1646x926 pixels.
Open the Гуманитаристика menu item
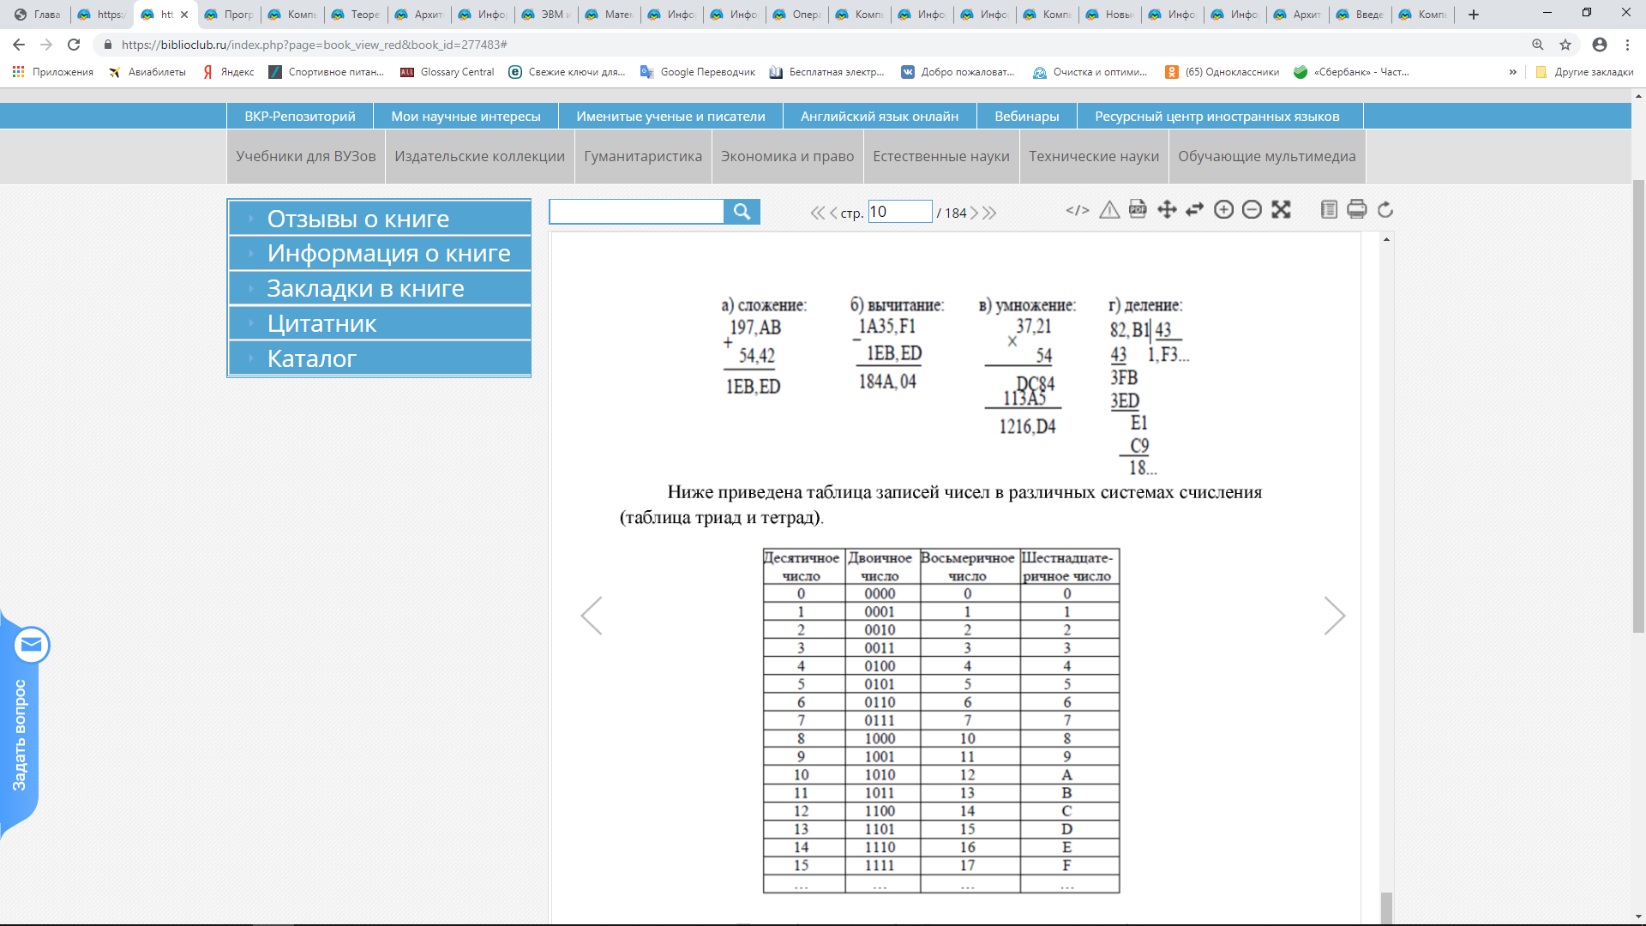(642, 156)
